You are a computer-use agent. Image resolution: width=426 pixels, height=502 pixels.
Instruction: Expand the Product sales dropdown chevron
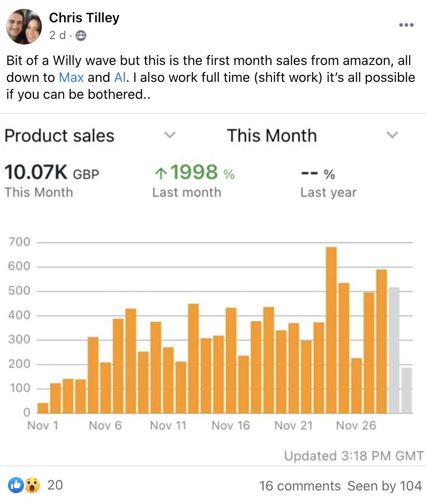[x=170, y=135]
